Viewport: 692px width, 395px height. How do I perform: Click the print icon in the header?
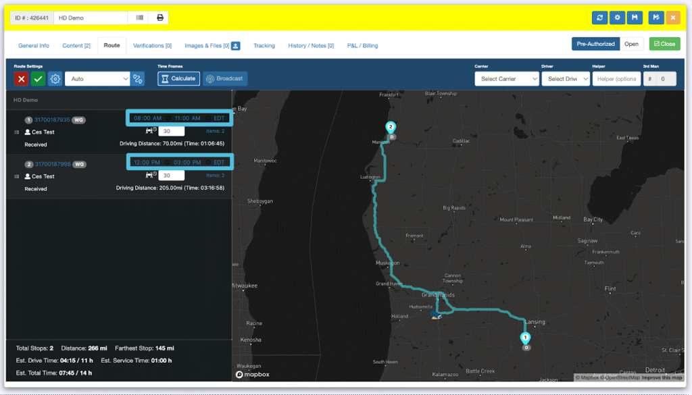[x=160, y=18]
